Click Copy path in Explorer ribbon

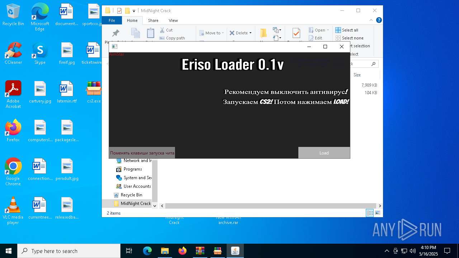[172, 38]
